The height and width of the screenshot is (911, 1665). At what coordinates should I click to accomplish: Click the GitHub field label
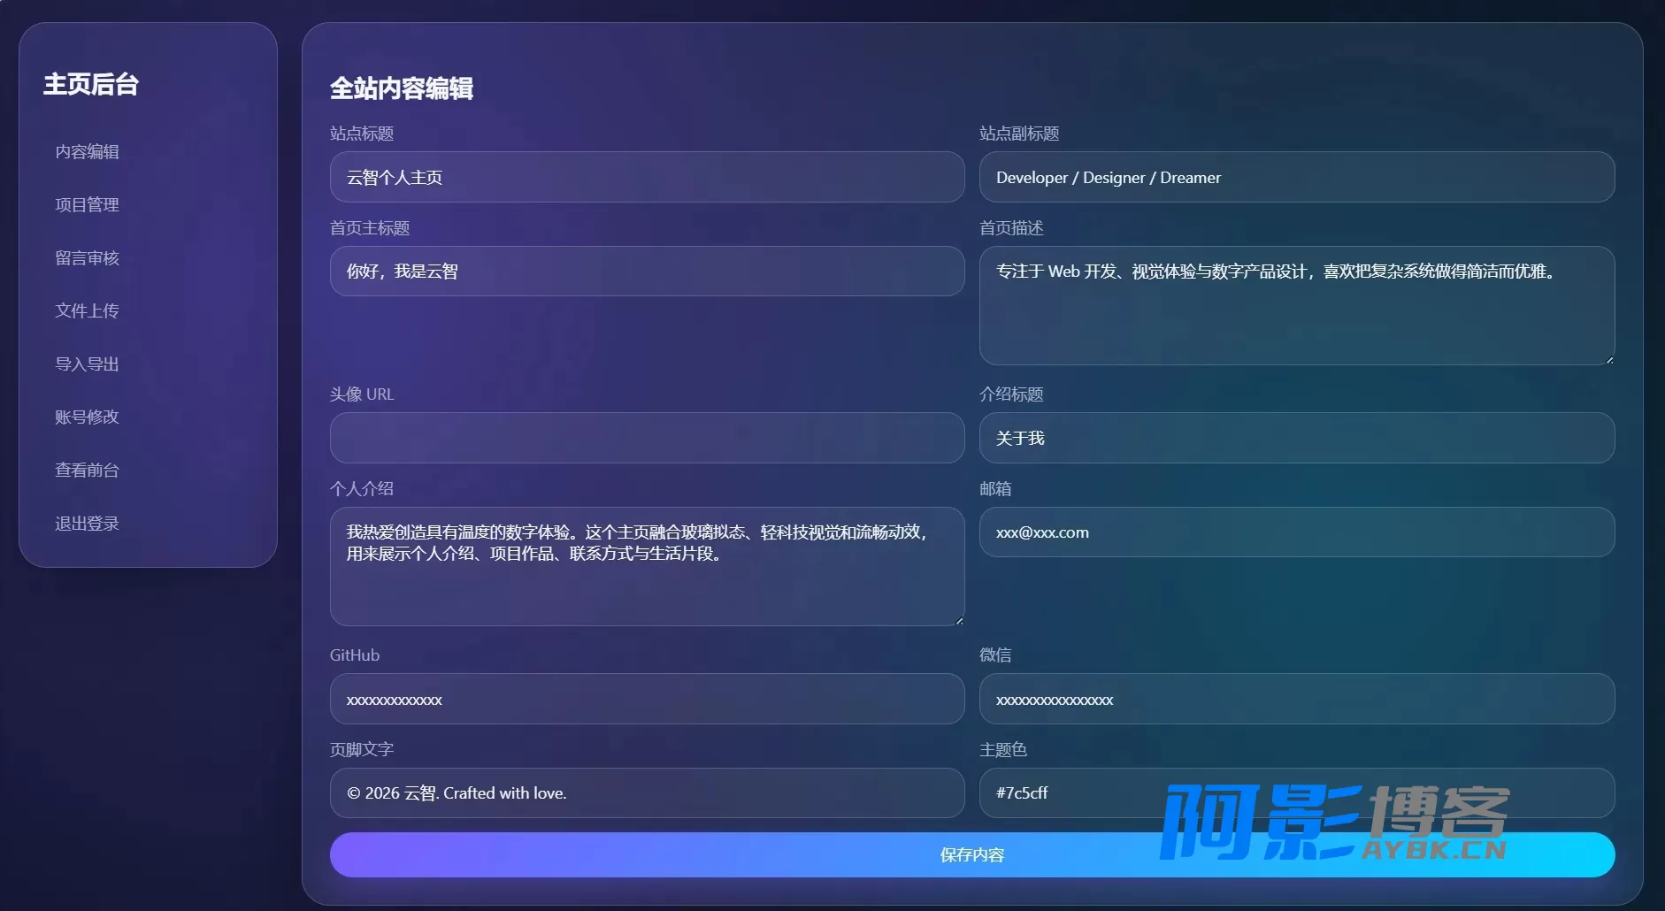[x=355, y=655]
